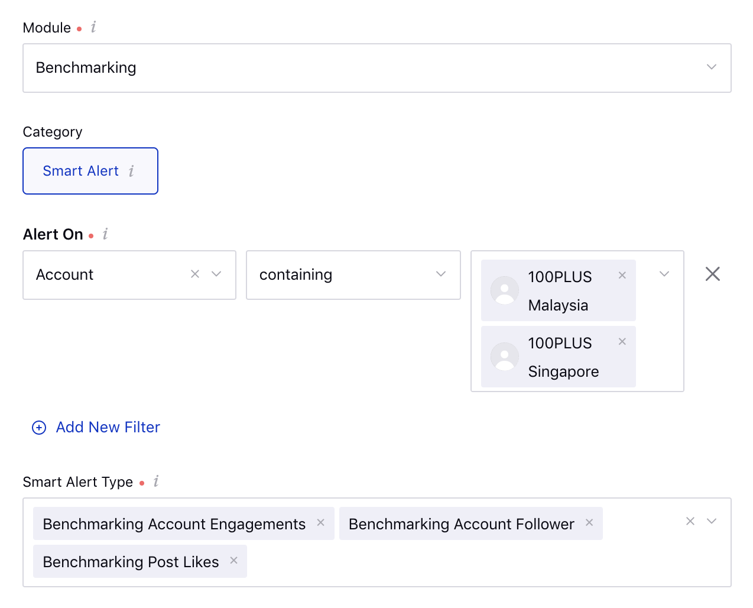Open the Module info icon
Screen dimensions: 753x608
tap(93, 27)
